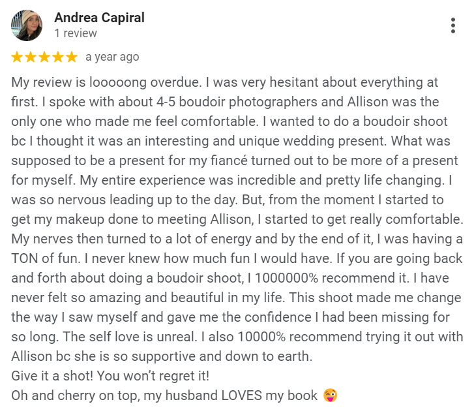Click the 'a year ago' timestamp
This screenshot has height=417, width=474.
click(112, 57)
